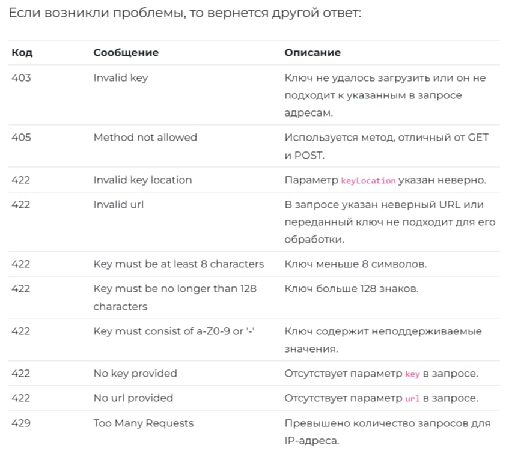Click the Too Many Requests message
The height and width of the screenshot is (451, 509).
[x=144, y=423]
